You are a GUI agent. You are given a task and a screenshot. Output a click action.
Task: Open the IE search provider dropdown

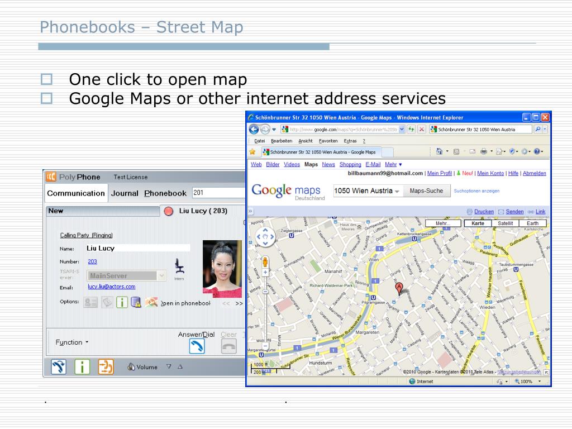545,129
